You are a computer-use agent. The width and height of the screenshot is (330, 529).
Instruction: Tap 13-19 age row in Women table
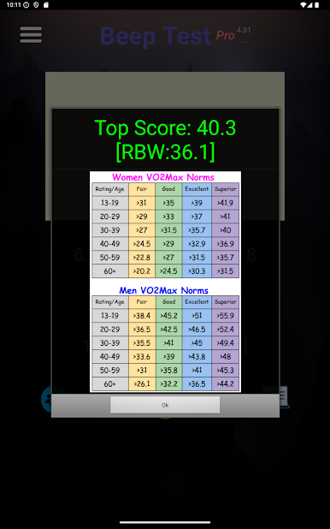coord(110,203)
